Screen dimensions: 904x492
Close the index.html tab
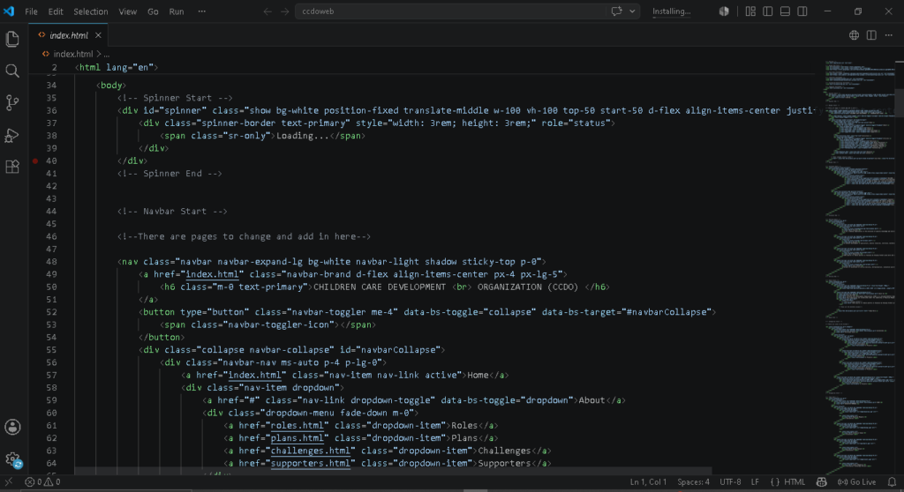[98, 35]
